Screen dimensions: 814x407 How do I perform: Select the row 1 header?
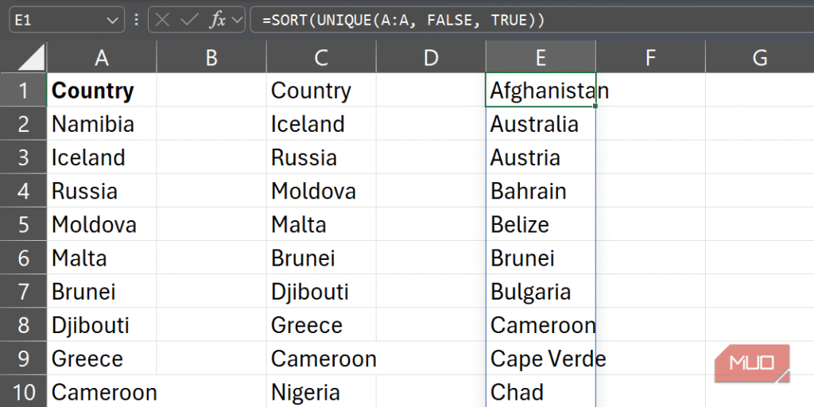[23, 90]
